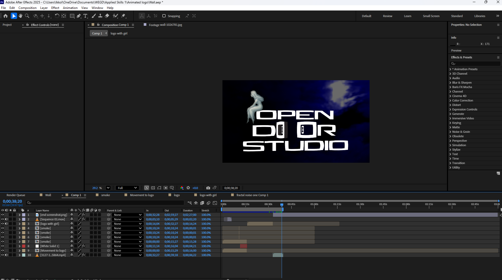Screen dimensions: 502x280
Task: Select the Rotation tool
Action: click(57, 16)
